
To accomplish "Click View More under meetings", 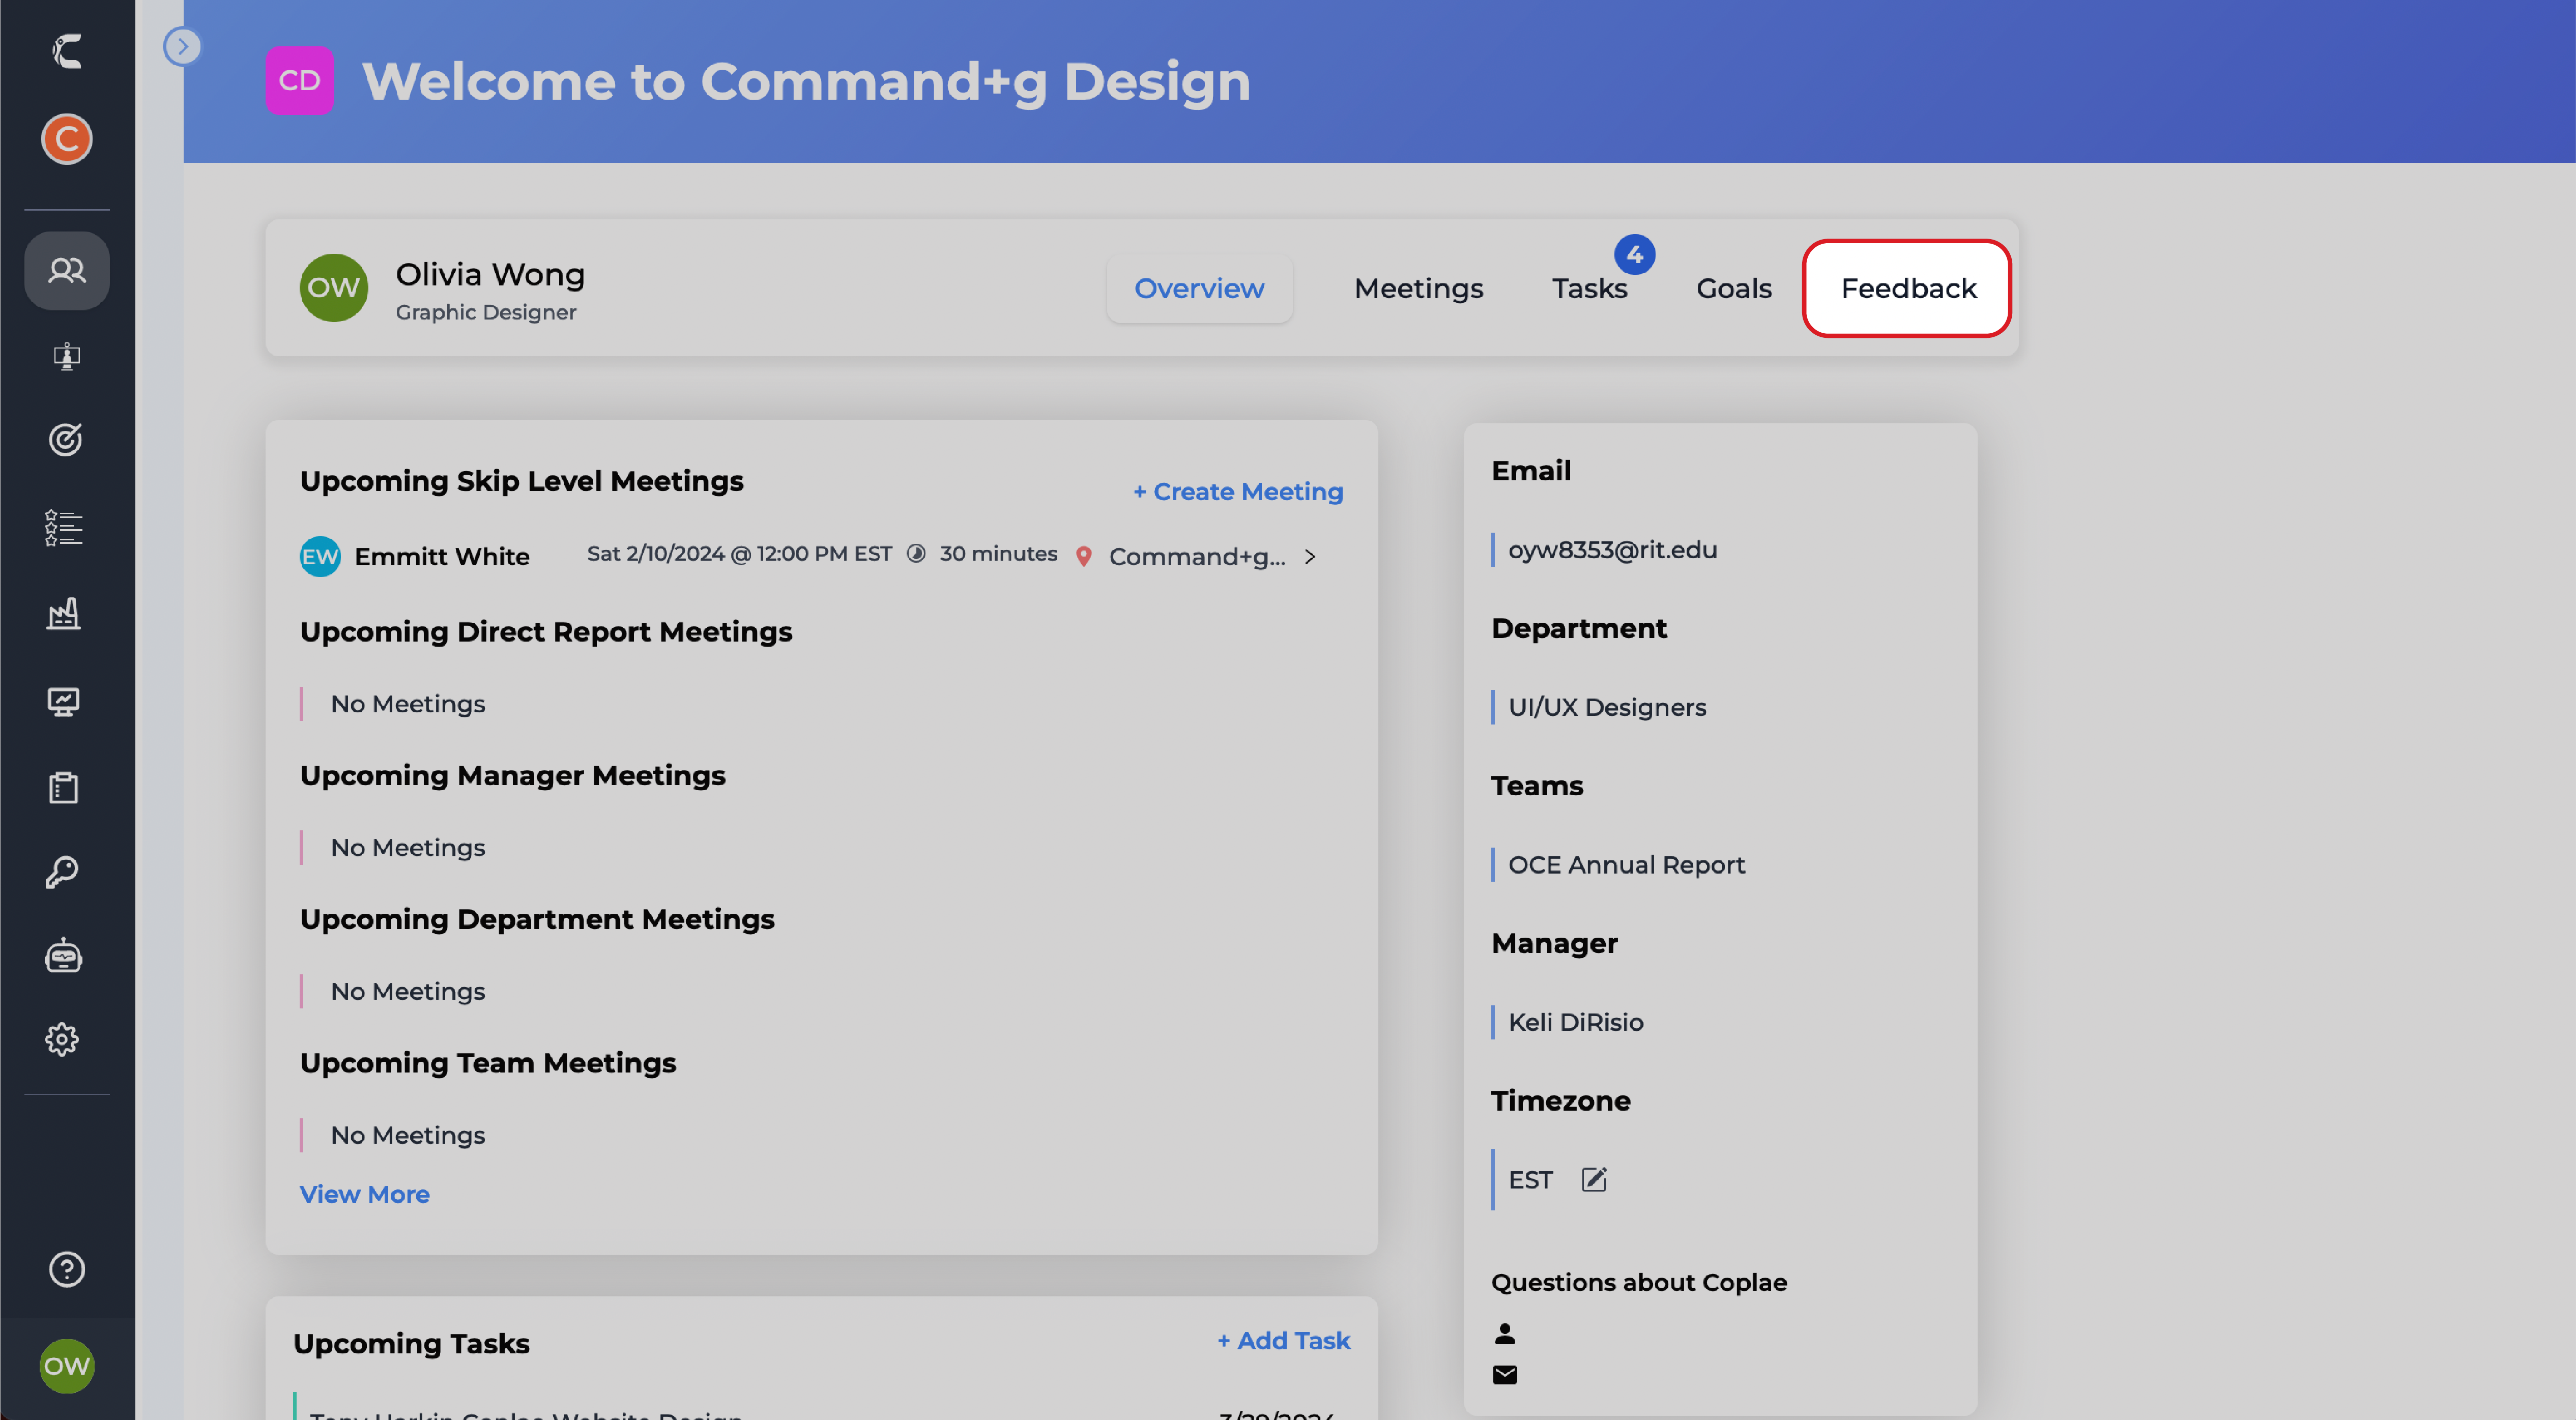I will coord(364,1194).
